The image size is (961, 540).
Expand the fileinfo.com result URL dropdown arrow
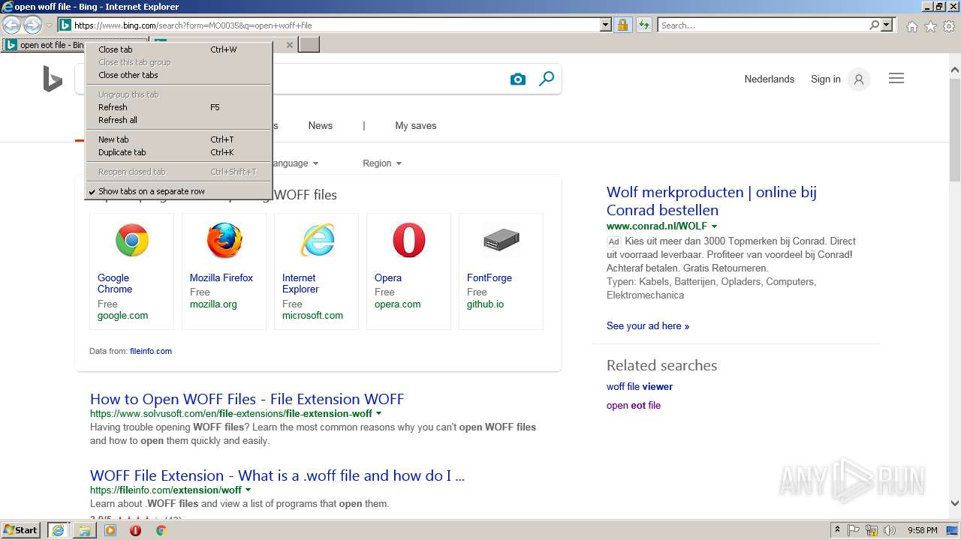tap(248, 490)
